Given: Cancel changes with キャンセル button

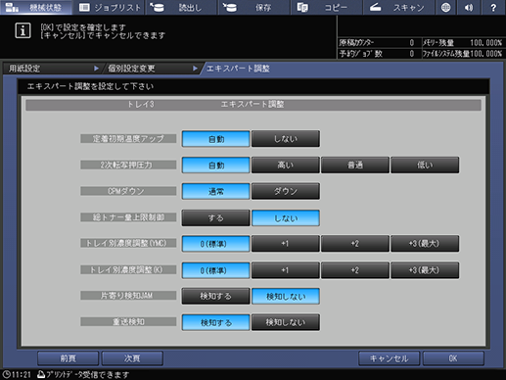Looking at the screenshot, I should (x=389, y=358).
